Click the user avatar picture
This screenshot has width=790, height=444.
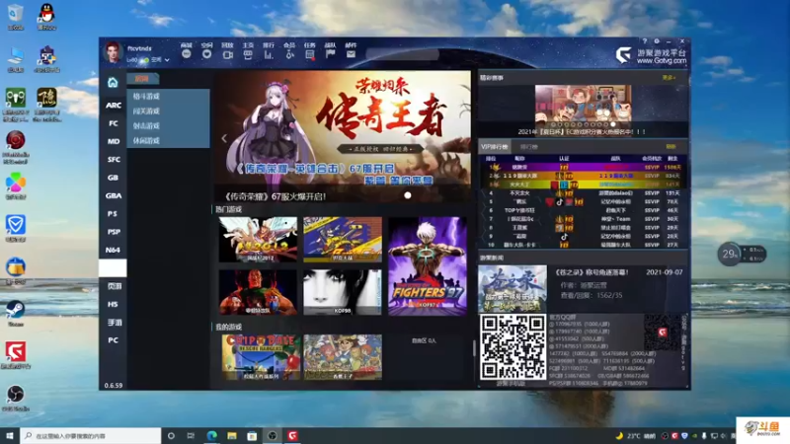[113, 51]
